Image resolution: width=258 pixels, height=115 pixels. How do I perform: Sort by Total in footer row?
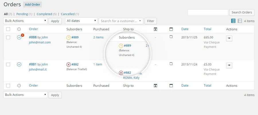pyautogui.click(x=207, y=86)
